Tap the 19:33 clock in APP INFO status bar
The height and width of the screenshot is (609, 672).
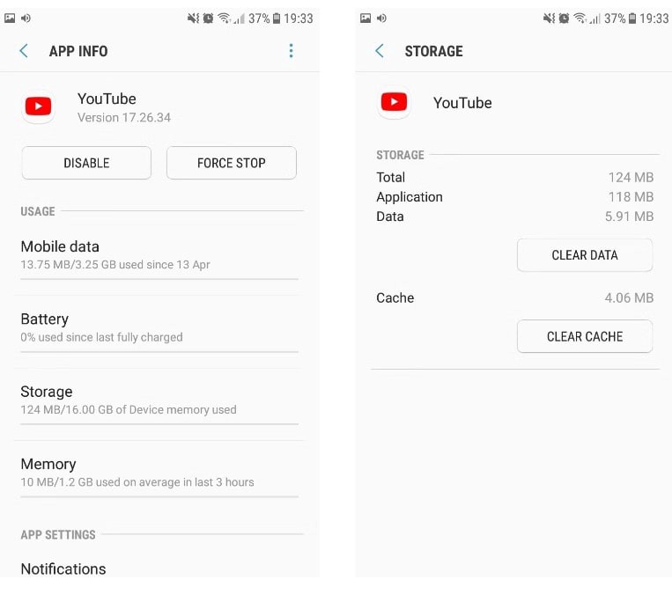click(299, 18)
